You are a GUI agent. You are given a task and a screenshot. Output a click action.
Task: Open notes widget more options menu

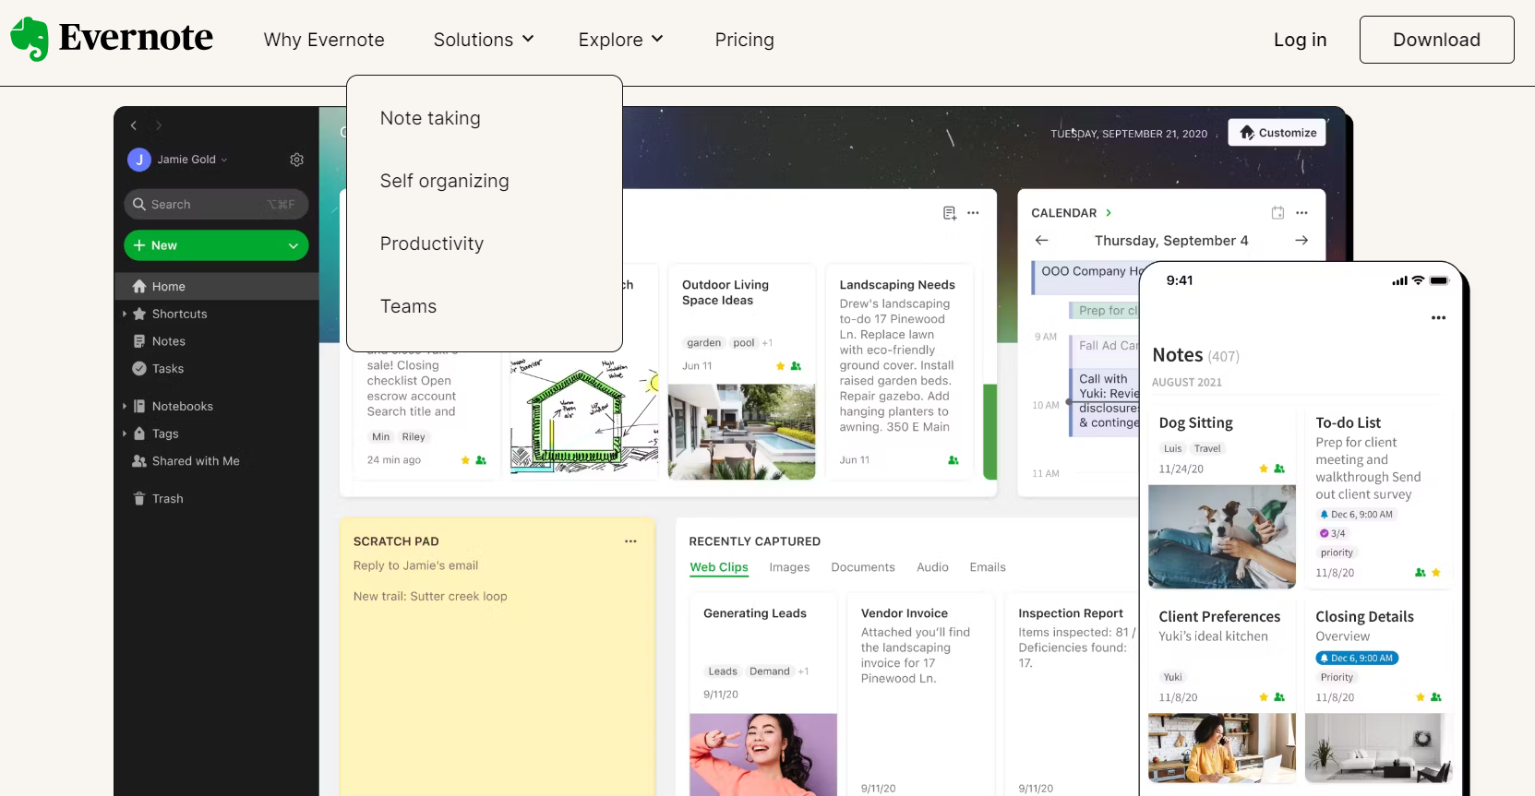coord(973,213)
